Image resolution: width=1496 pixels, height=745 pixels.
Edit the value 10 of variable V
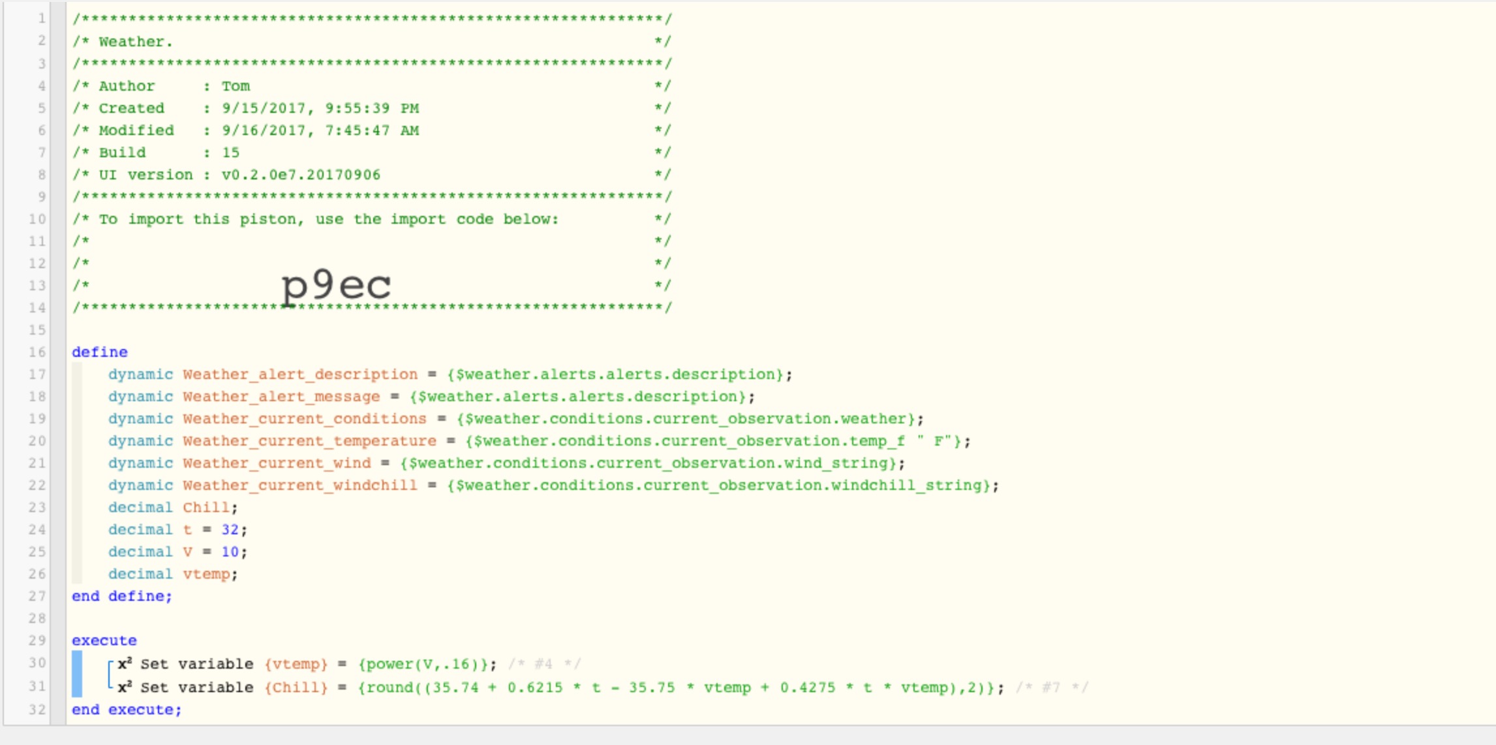click(230, 552)
